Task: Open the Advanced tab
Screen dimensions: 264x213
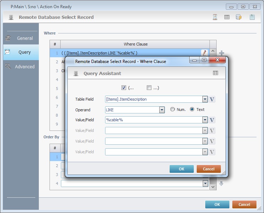Action: [x=21, y=66]
